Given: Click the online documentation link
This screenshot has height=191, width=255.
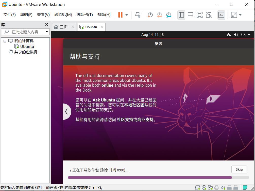Looking at the screenshot, I should click(107, 85).
